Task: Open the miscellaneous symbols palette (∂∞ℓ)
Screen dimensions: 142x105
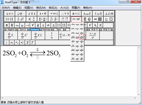Action: coord(87,14)
